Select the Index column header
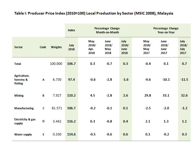This screenshot has height=145, width=195. [x=71, y=30]
